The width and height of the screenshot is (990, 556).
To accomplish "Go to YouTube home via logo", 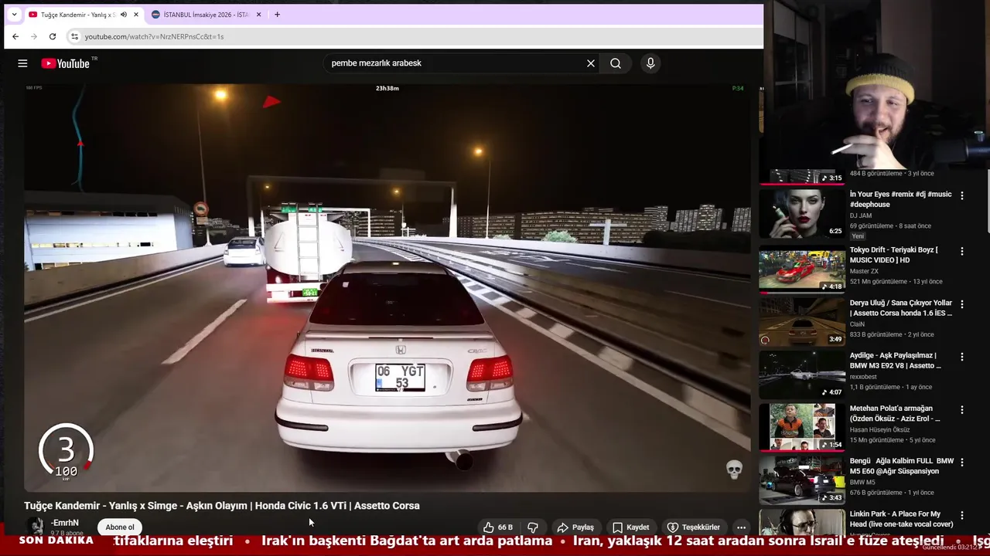I will pyautogui.click(x=66, y=63).
